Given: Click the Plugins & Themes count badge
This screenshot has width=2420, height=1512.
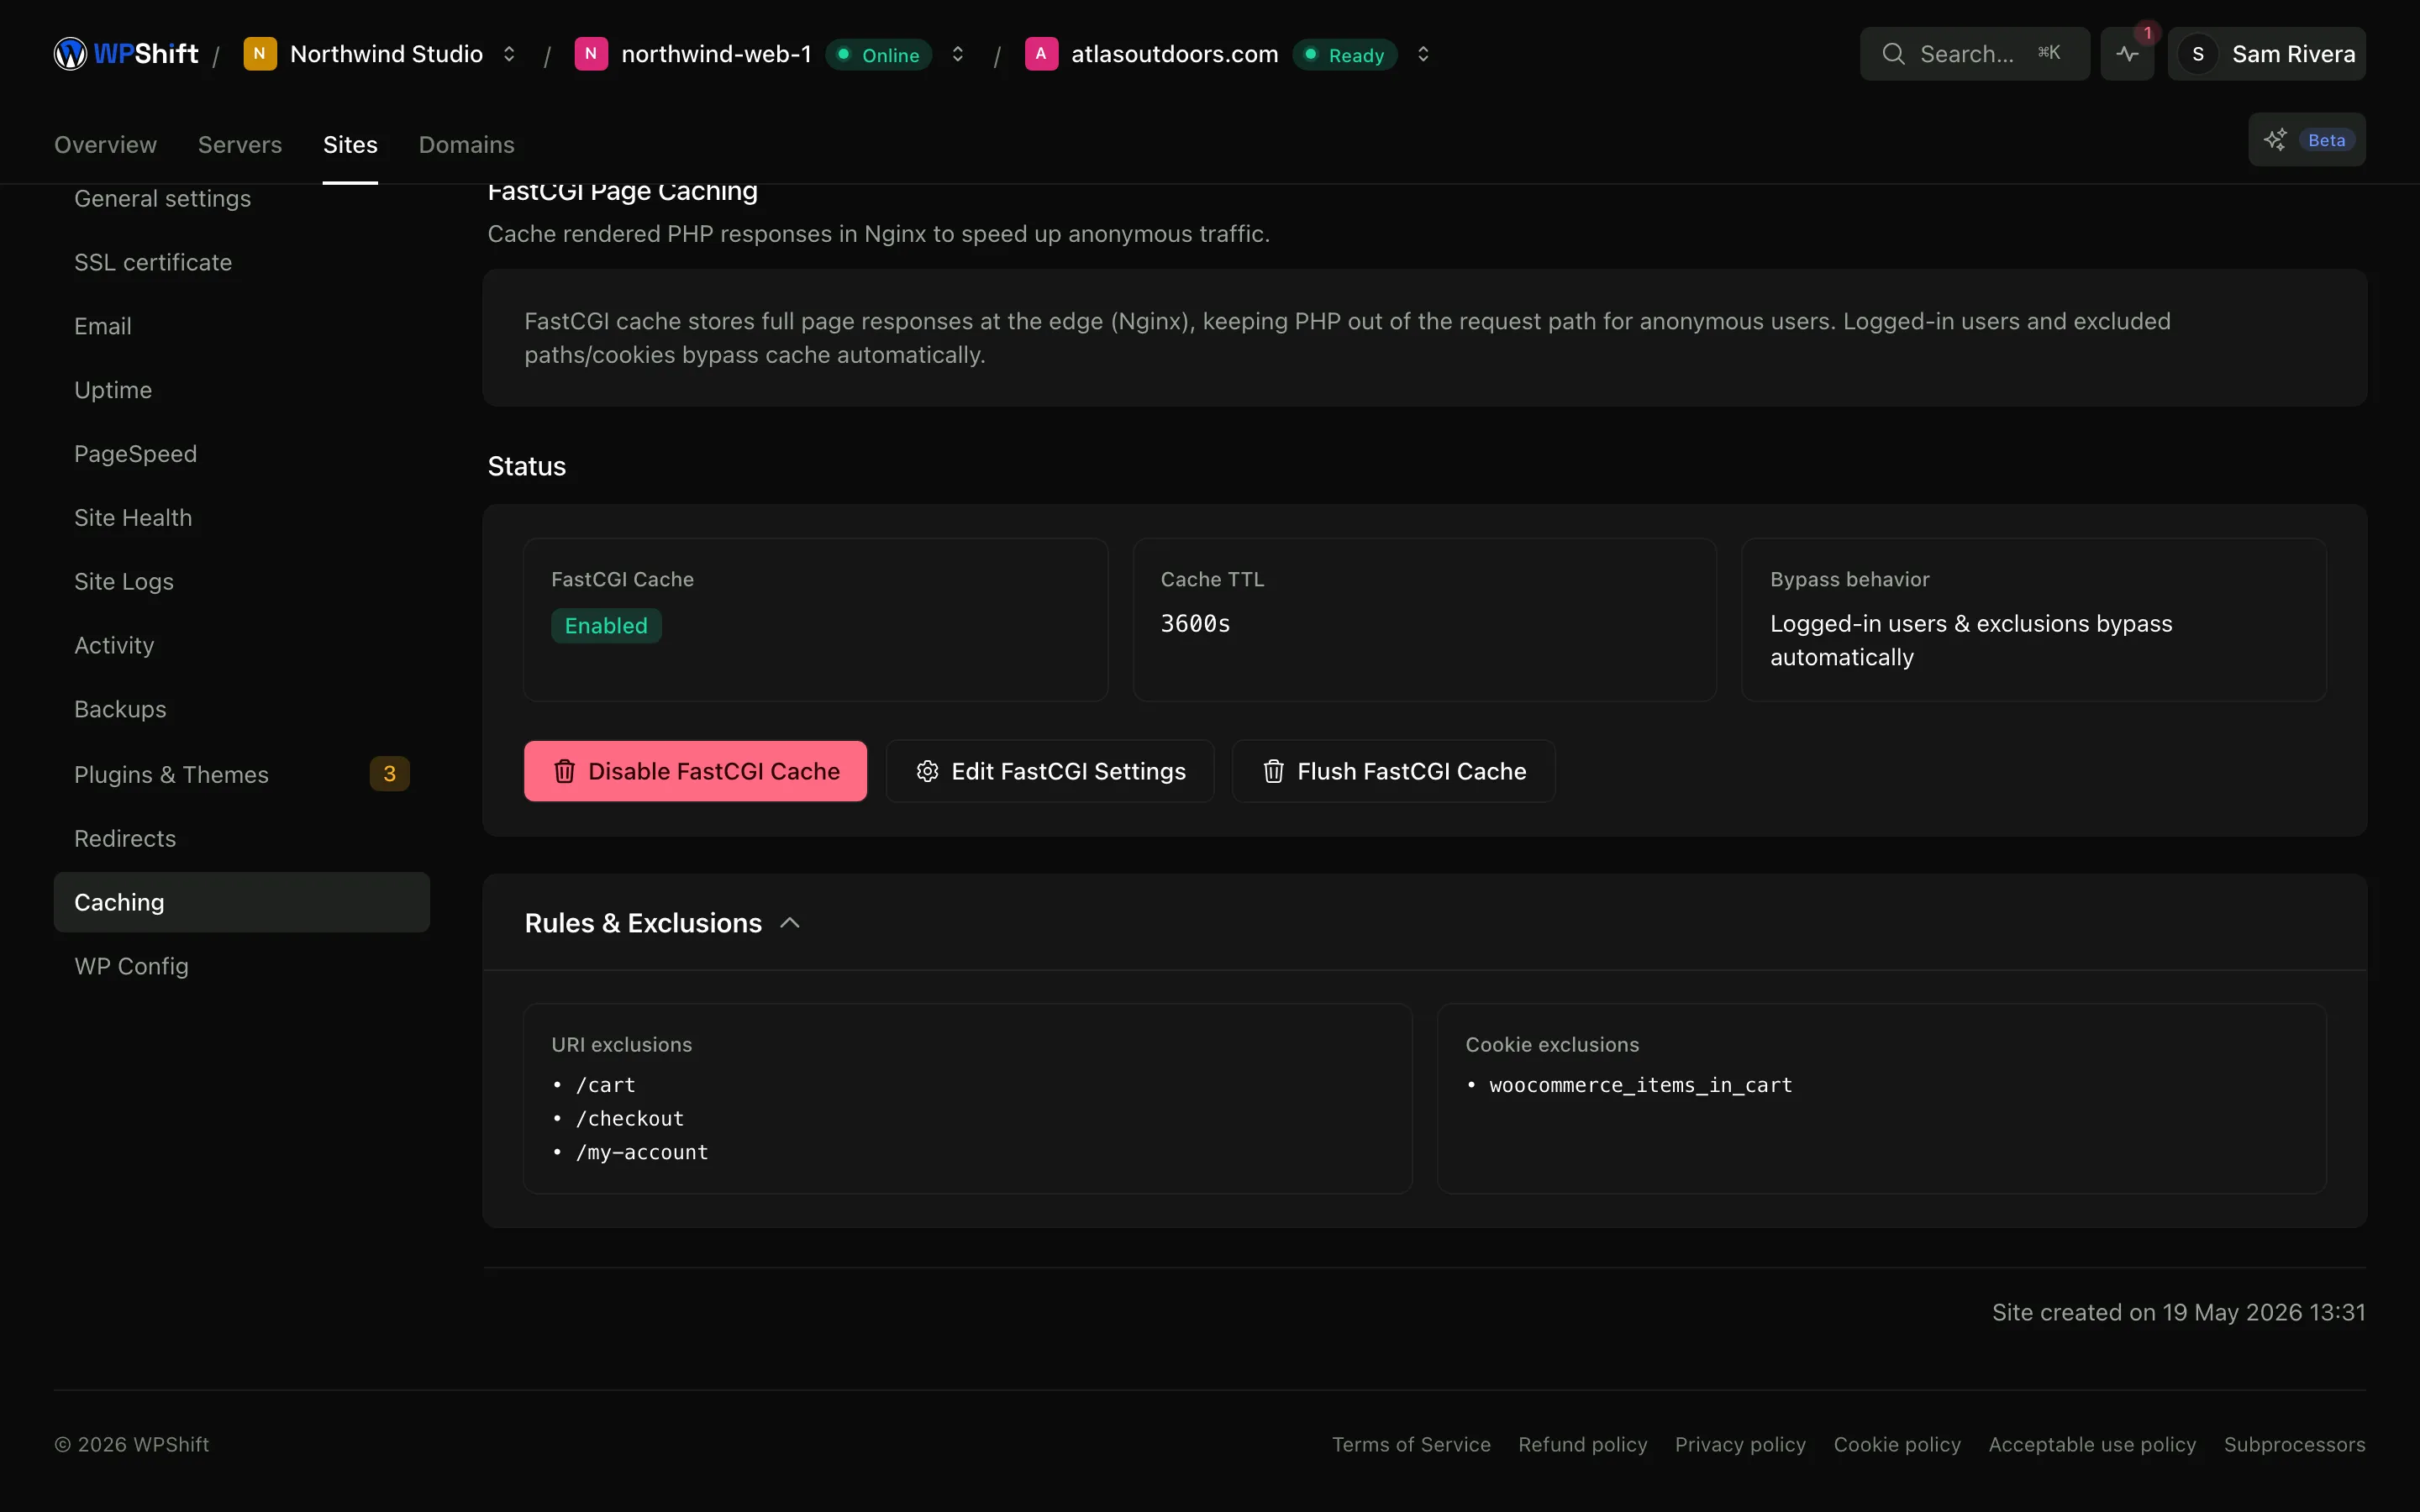Looking at the screenshot, I should click(x=390, y=774).
